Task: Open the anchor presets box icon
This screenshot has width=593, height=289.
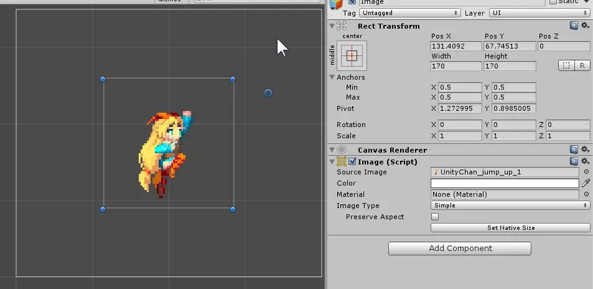Action: tap(352, 55)
